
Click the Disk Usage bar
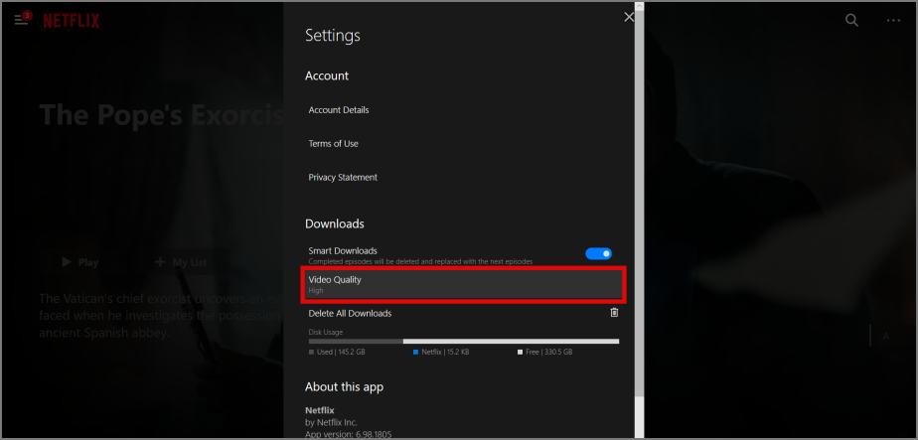click(464, 341)
